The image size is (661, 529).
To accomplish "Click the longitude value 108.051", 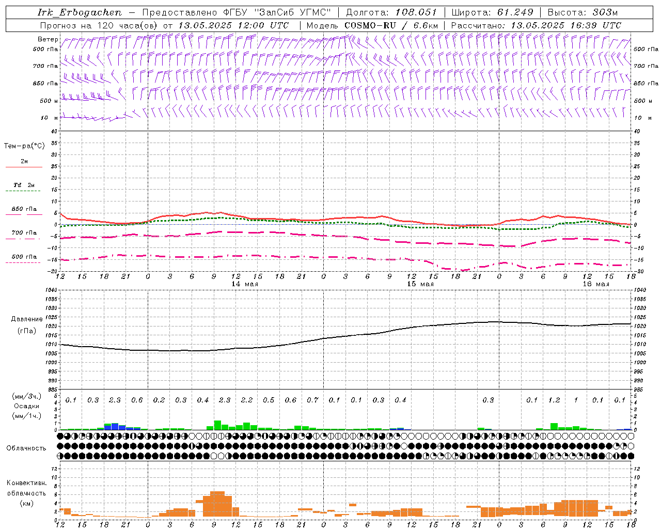I will pos(416,12).
